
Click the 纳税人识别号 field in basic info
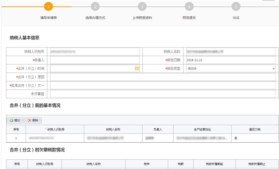[95, 52]
